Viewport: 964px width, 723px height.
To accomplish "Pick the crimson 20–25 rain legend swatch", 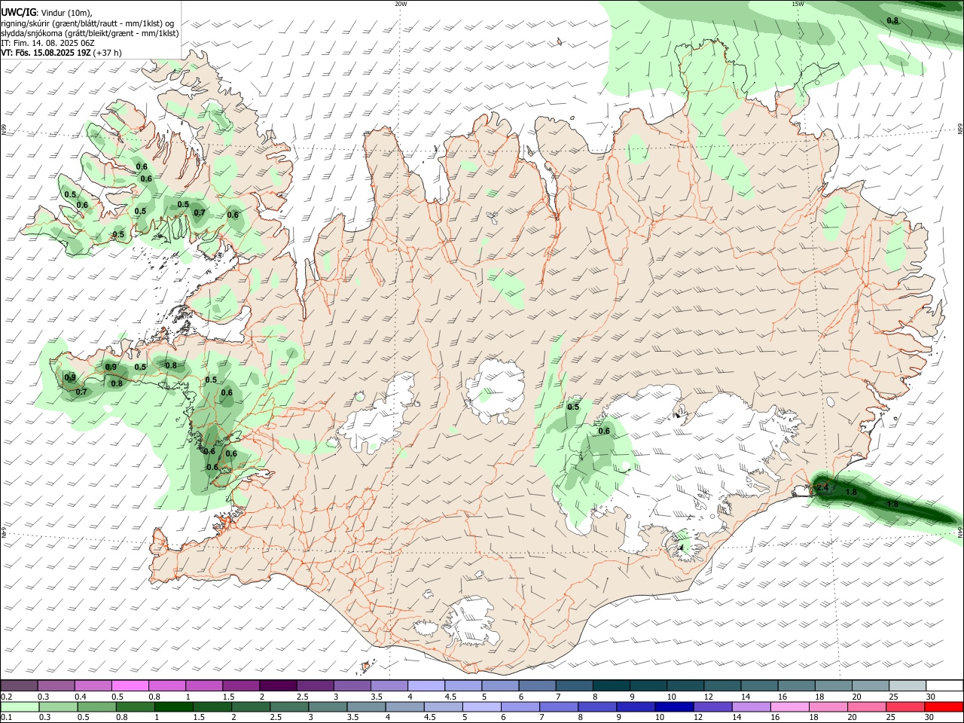I will [x=905, y=706].
